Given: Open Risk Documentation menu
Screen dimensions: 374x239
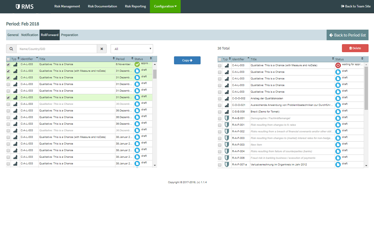Looking at the screenshot, I should 102,6.
